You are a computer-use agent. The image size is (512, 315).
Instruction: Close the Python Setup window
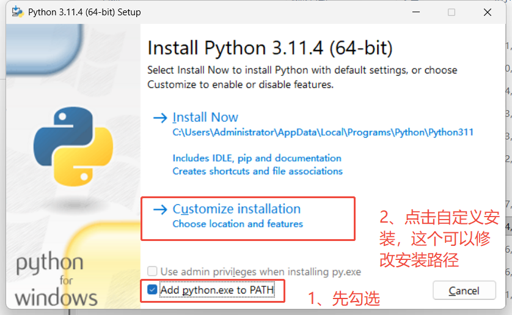(488, 12)
